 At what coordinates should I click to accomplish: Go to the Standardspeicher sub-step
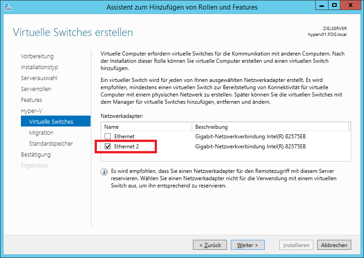tap(51, 144)
